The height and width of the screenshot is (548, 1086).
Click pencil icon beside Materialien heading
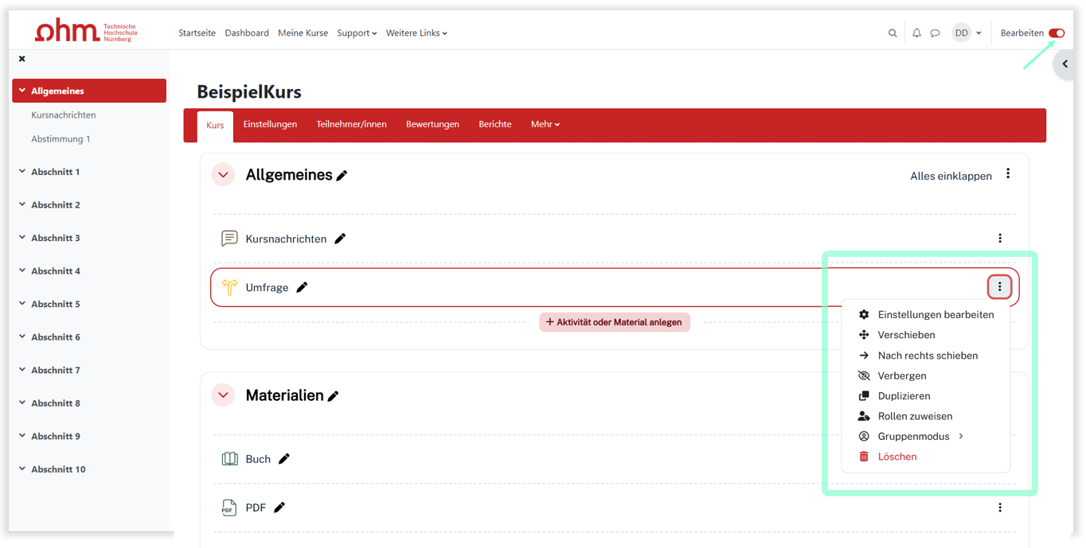(x=334, y=396)
